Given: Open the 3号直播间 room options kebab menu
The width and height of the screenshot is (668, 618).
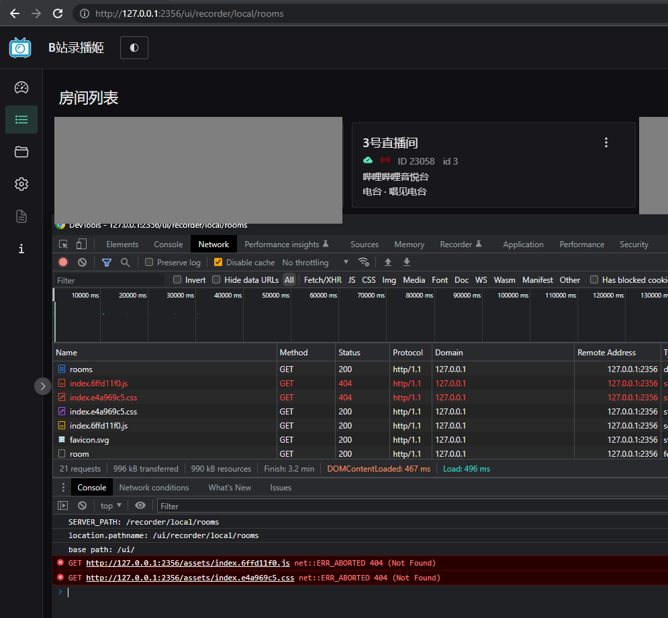Looking at the screenshot, I should (606, 142).
